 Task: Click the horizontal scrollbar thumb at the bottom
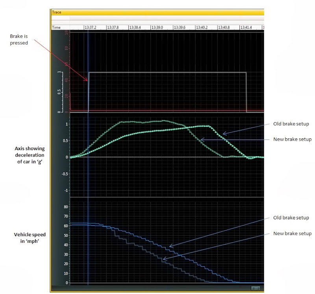coord(256,288)
